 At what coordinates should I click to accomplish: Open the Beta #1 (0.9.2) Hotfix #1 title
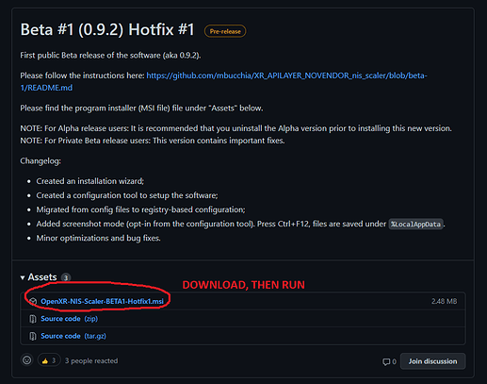pos(107,29)
